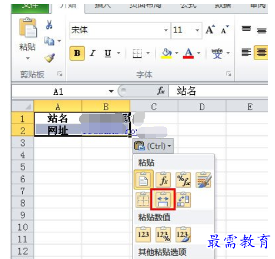Toggle Bold formatting
Screen dimensions: 275x259
click(x=77, y=53)
